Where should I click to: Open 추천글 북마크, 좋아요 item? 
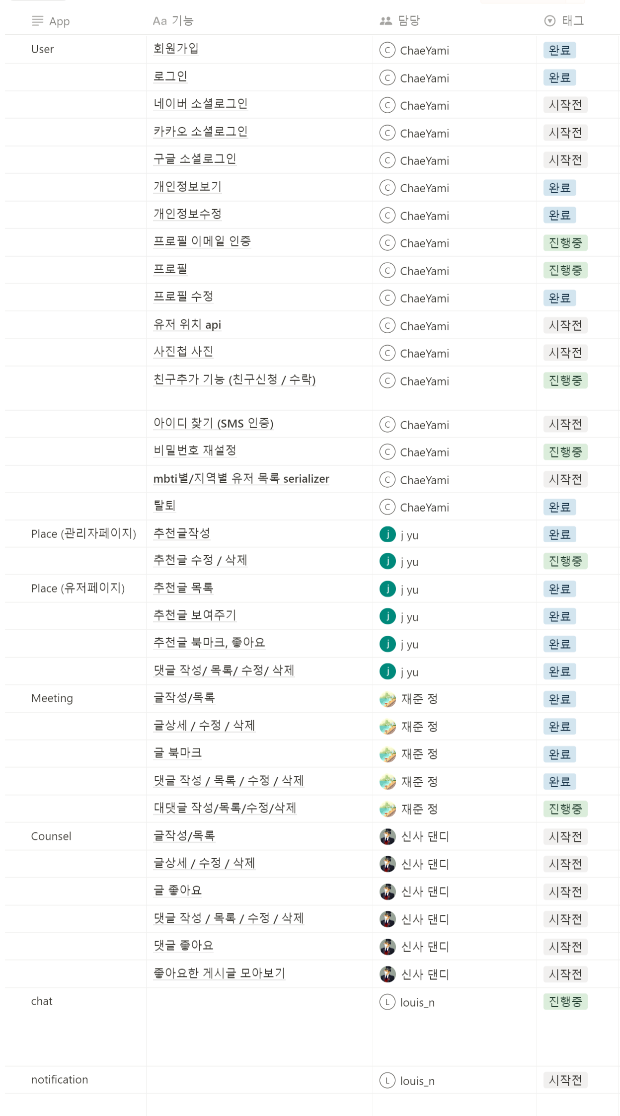pos(209,643)
